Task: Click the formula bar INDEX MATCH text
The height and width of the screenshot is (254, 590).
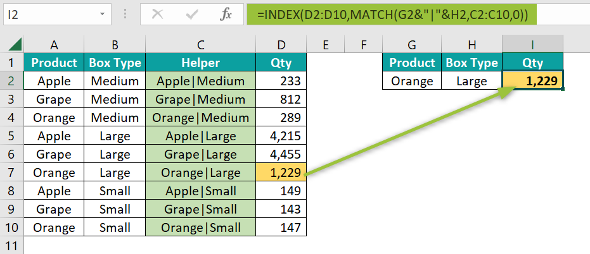Action: (x=392, y=15)
